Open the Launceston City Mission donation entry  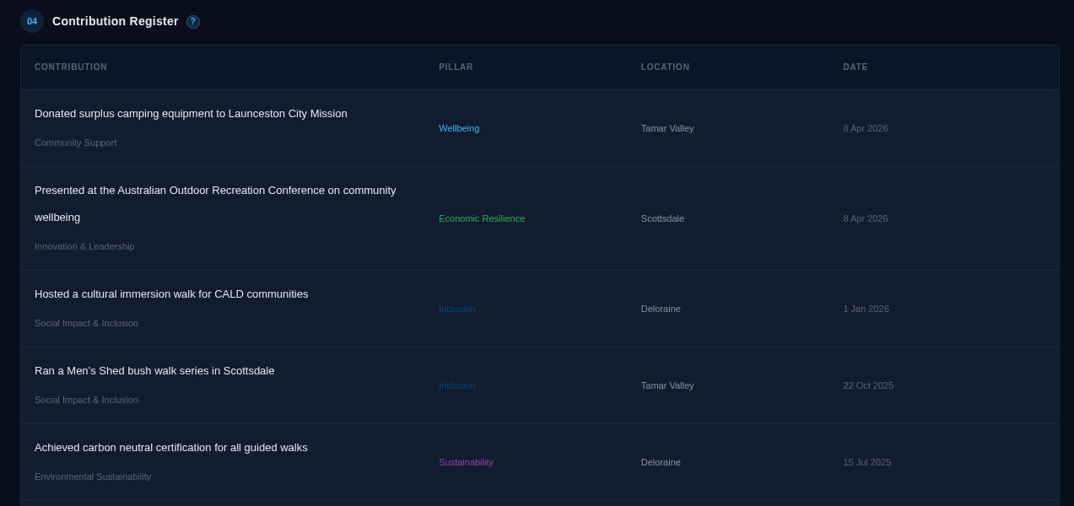click(x=191, y=114)
